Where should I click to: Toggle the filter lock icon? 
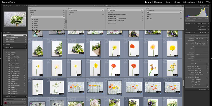click(x=183, y=6)
